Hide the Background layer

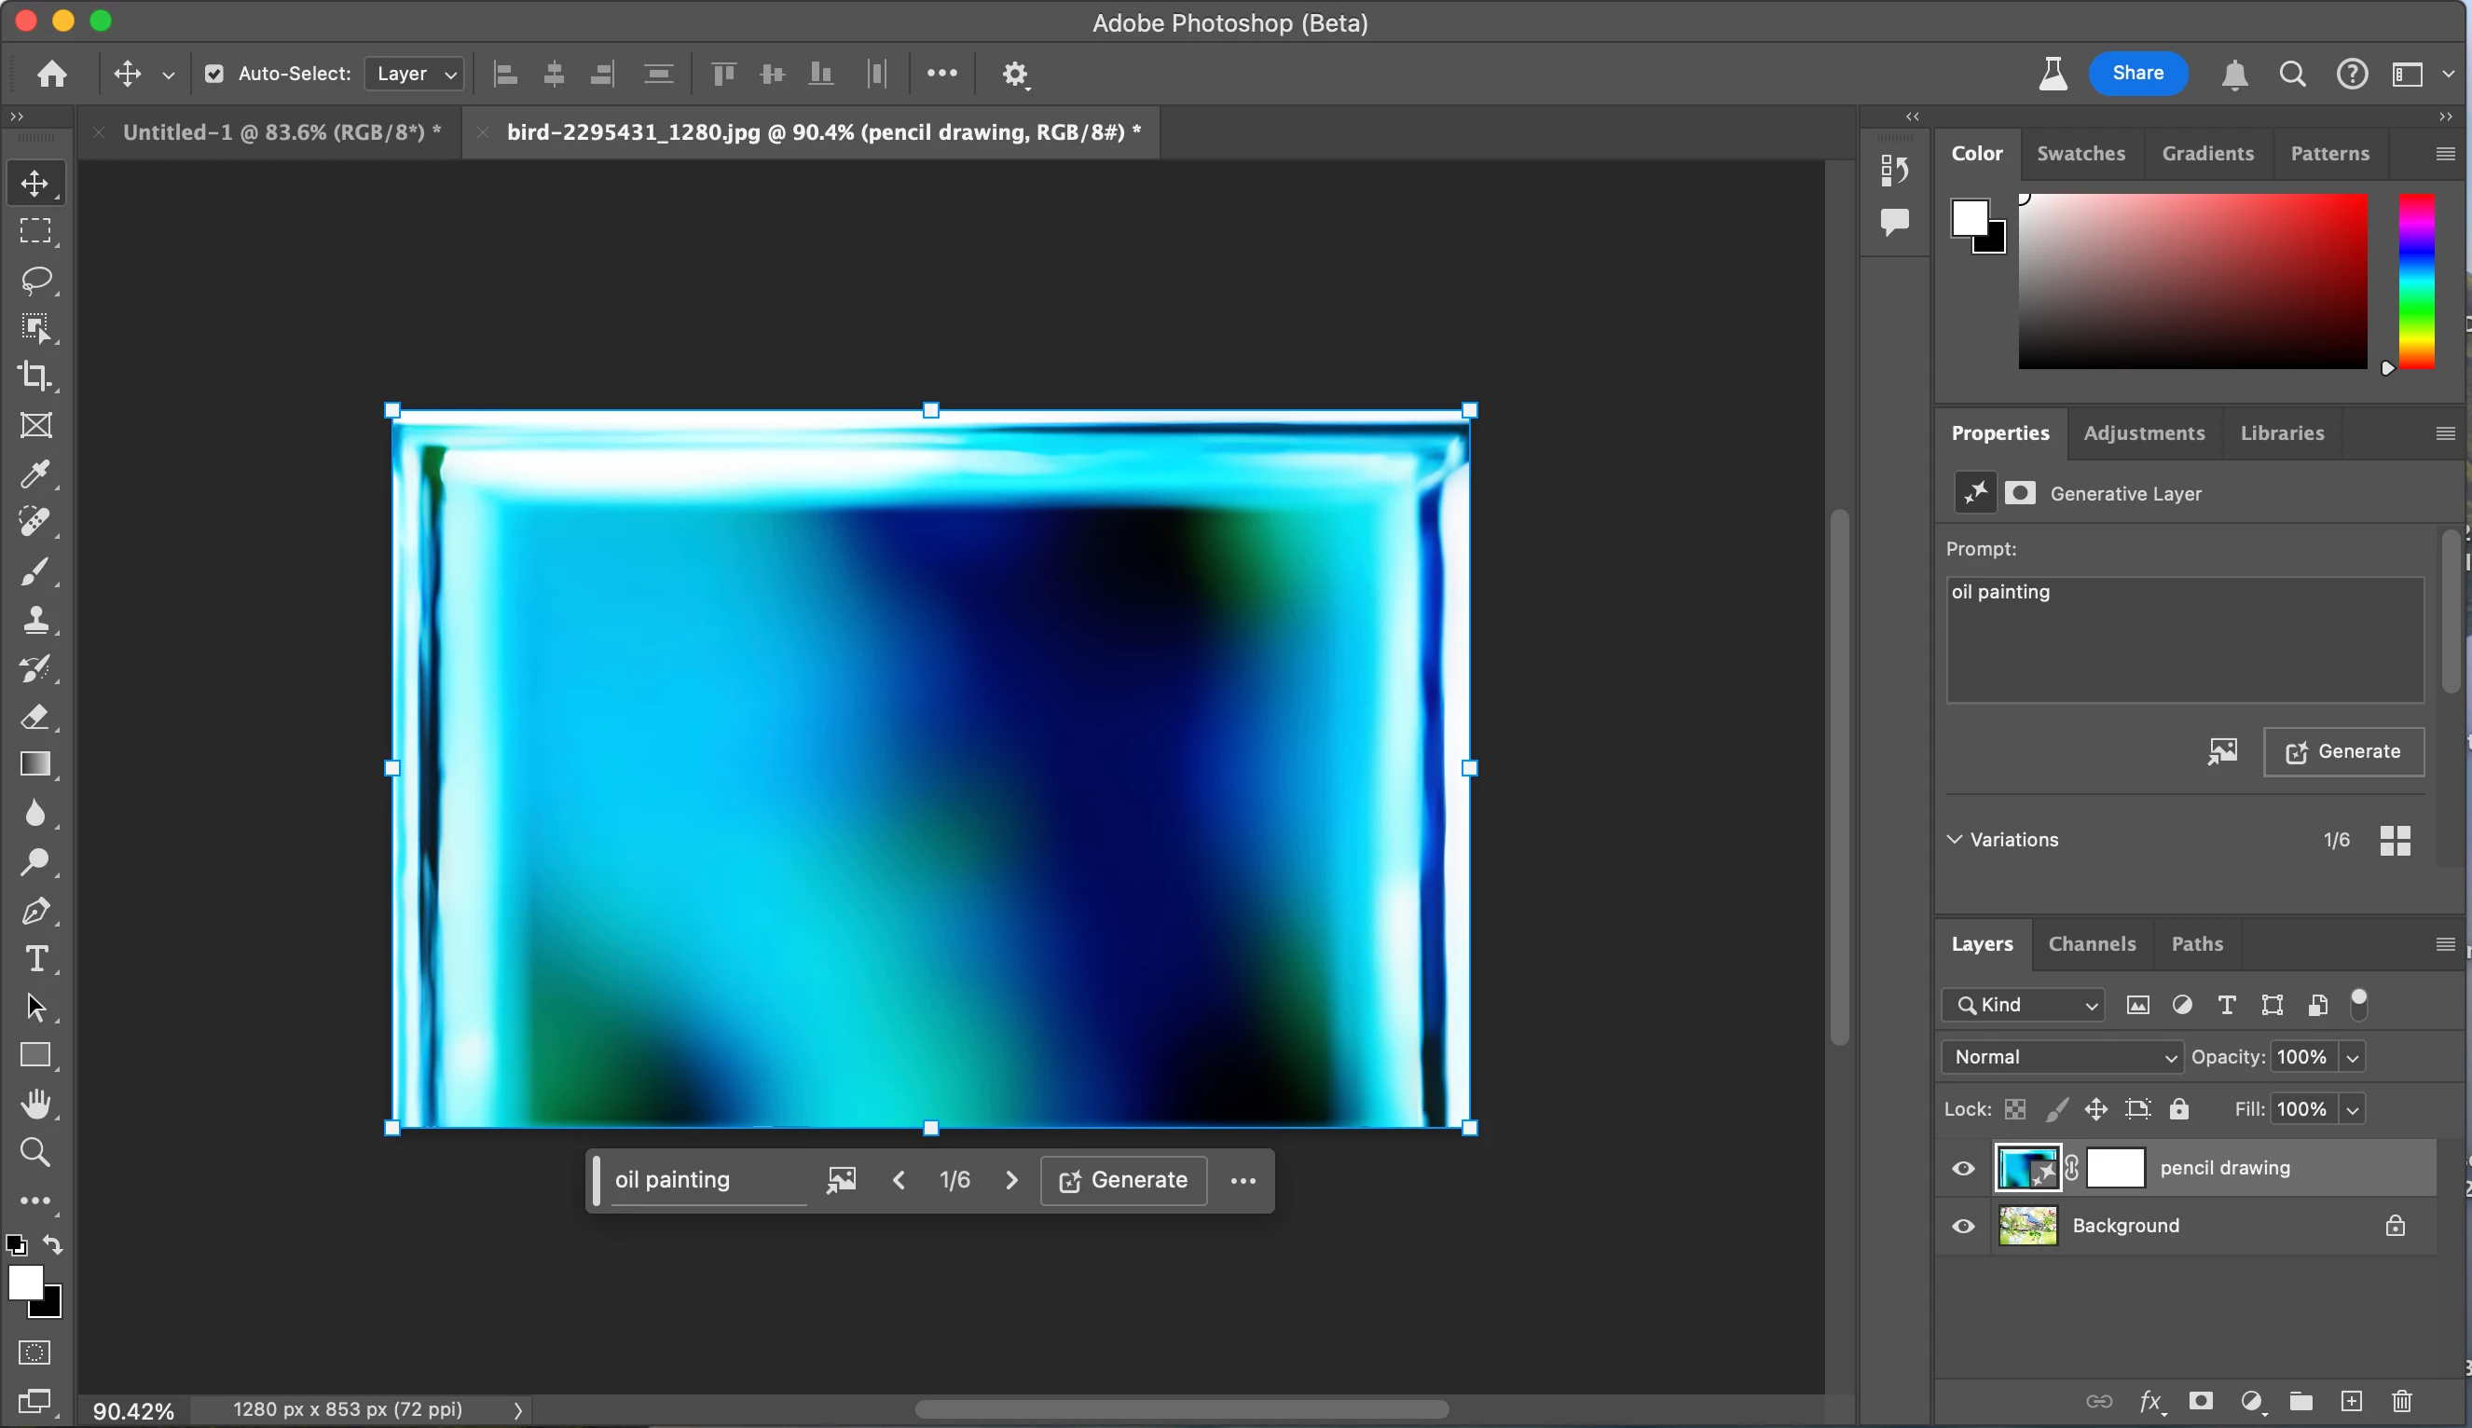click(x=1963, y=1226)
